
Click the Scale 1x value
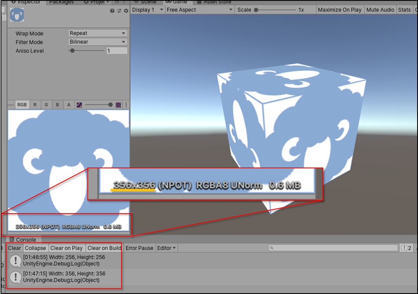point(301,10)
